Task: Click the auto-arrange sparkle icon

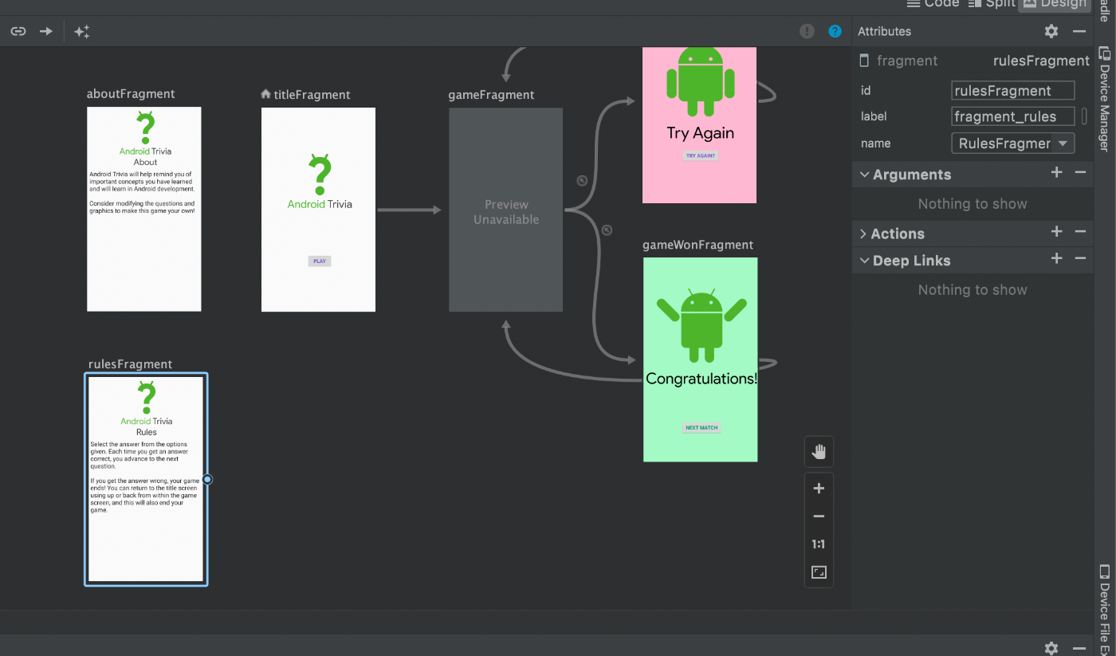Action: pyautogui.click(x=81, y=31)
